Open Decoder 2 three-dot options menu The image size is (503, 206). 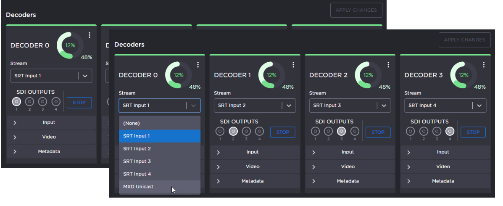tap(389, 65)
